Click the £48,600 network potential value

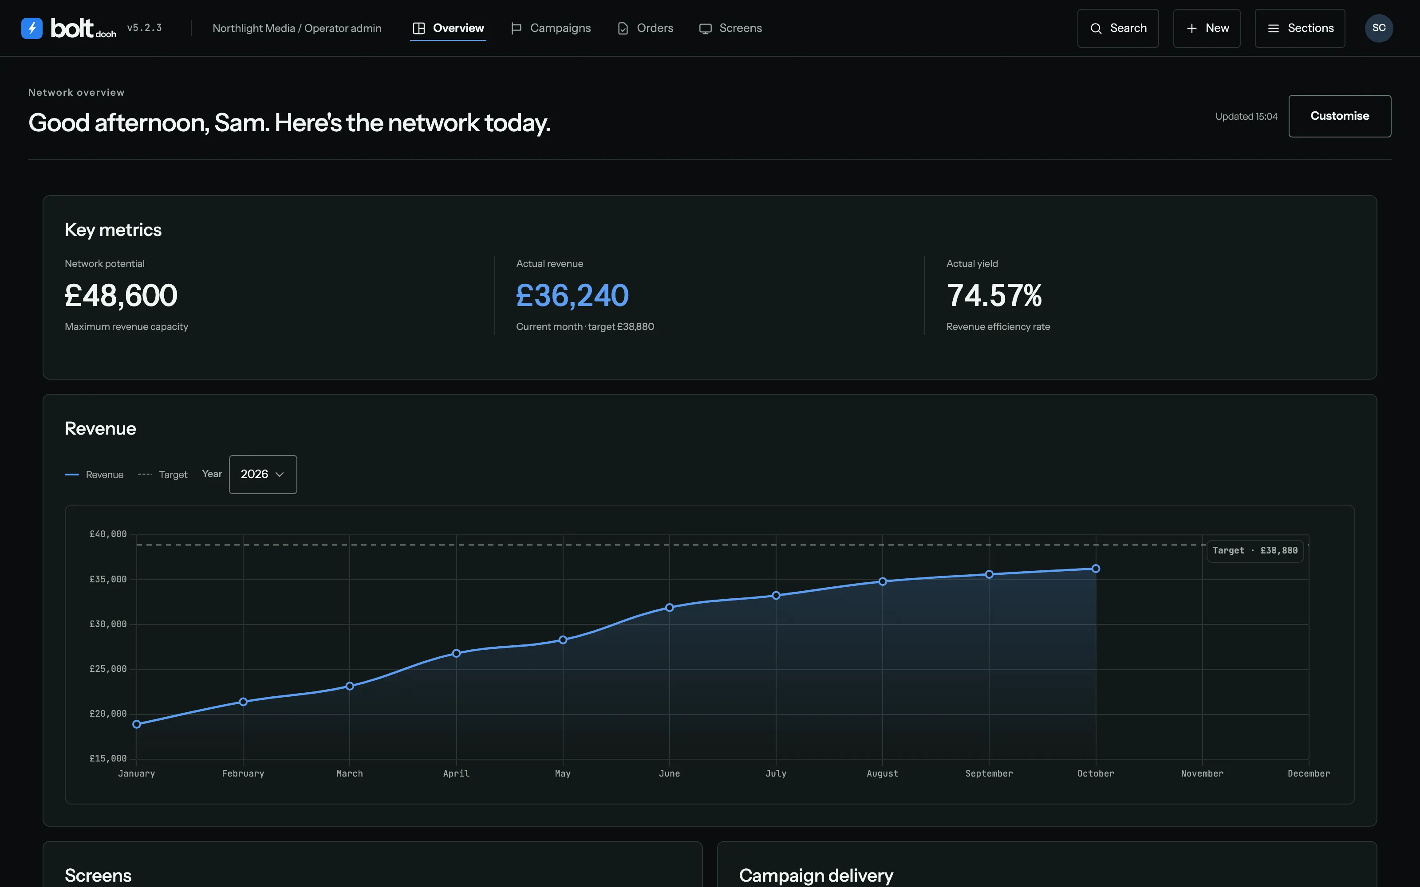[121, 295]
